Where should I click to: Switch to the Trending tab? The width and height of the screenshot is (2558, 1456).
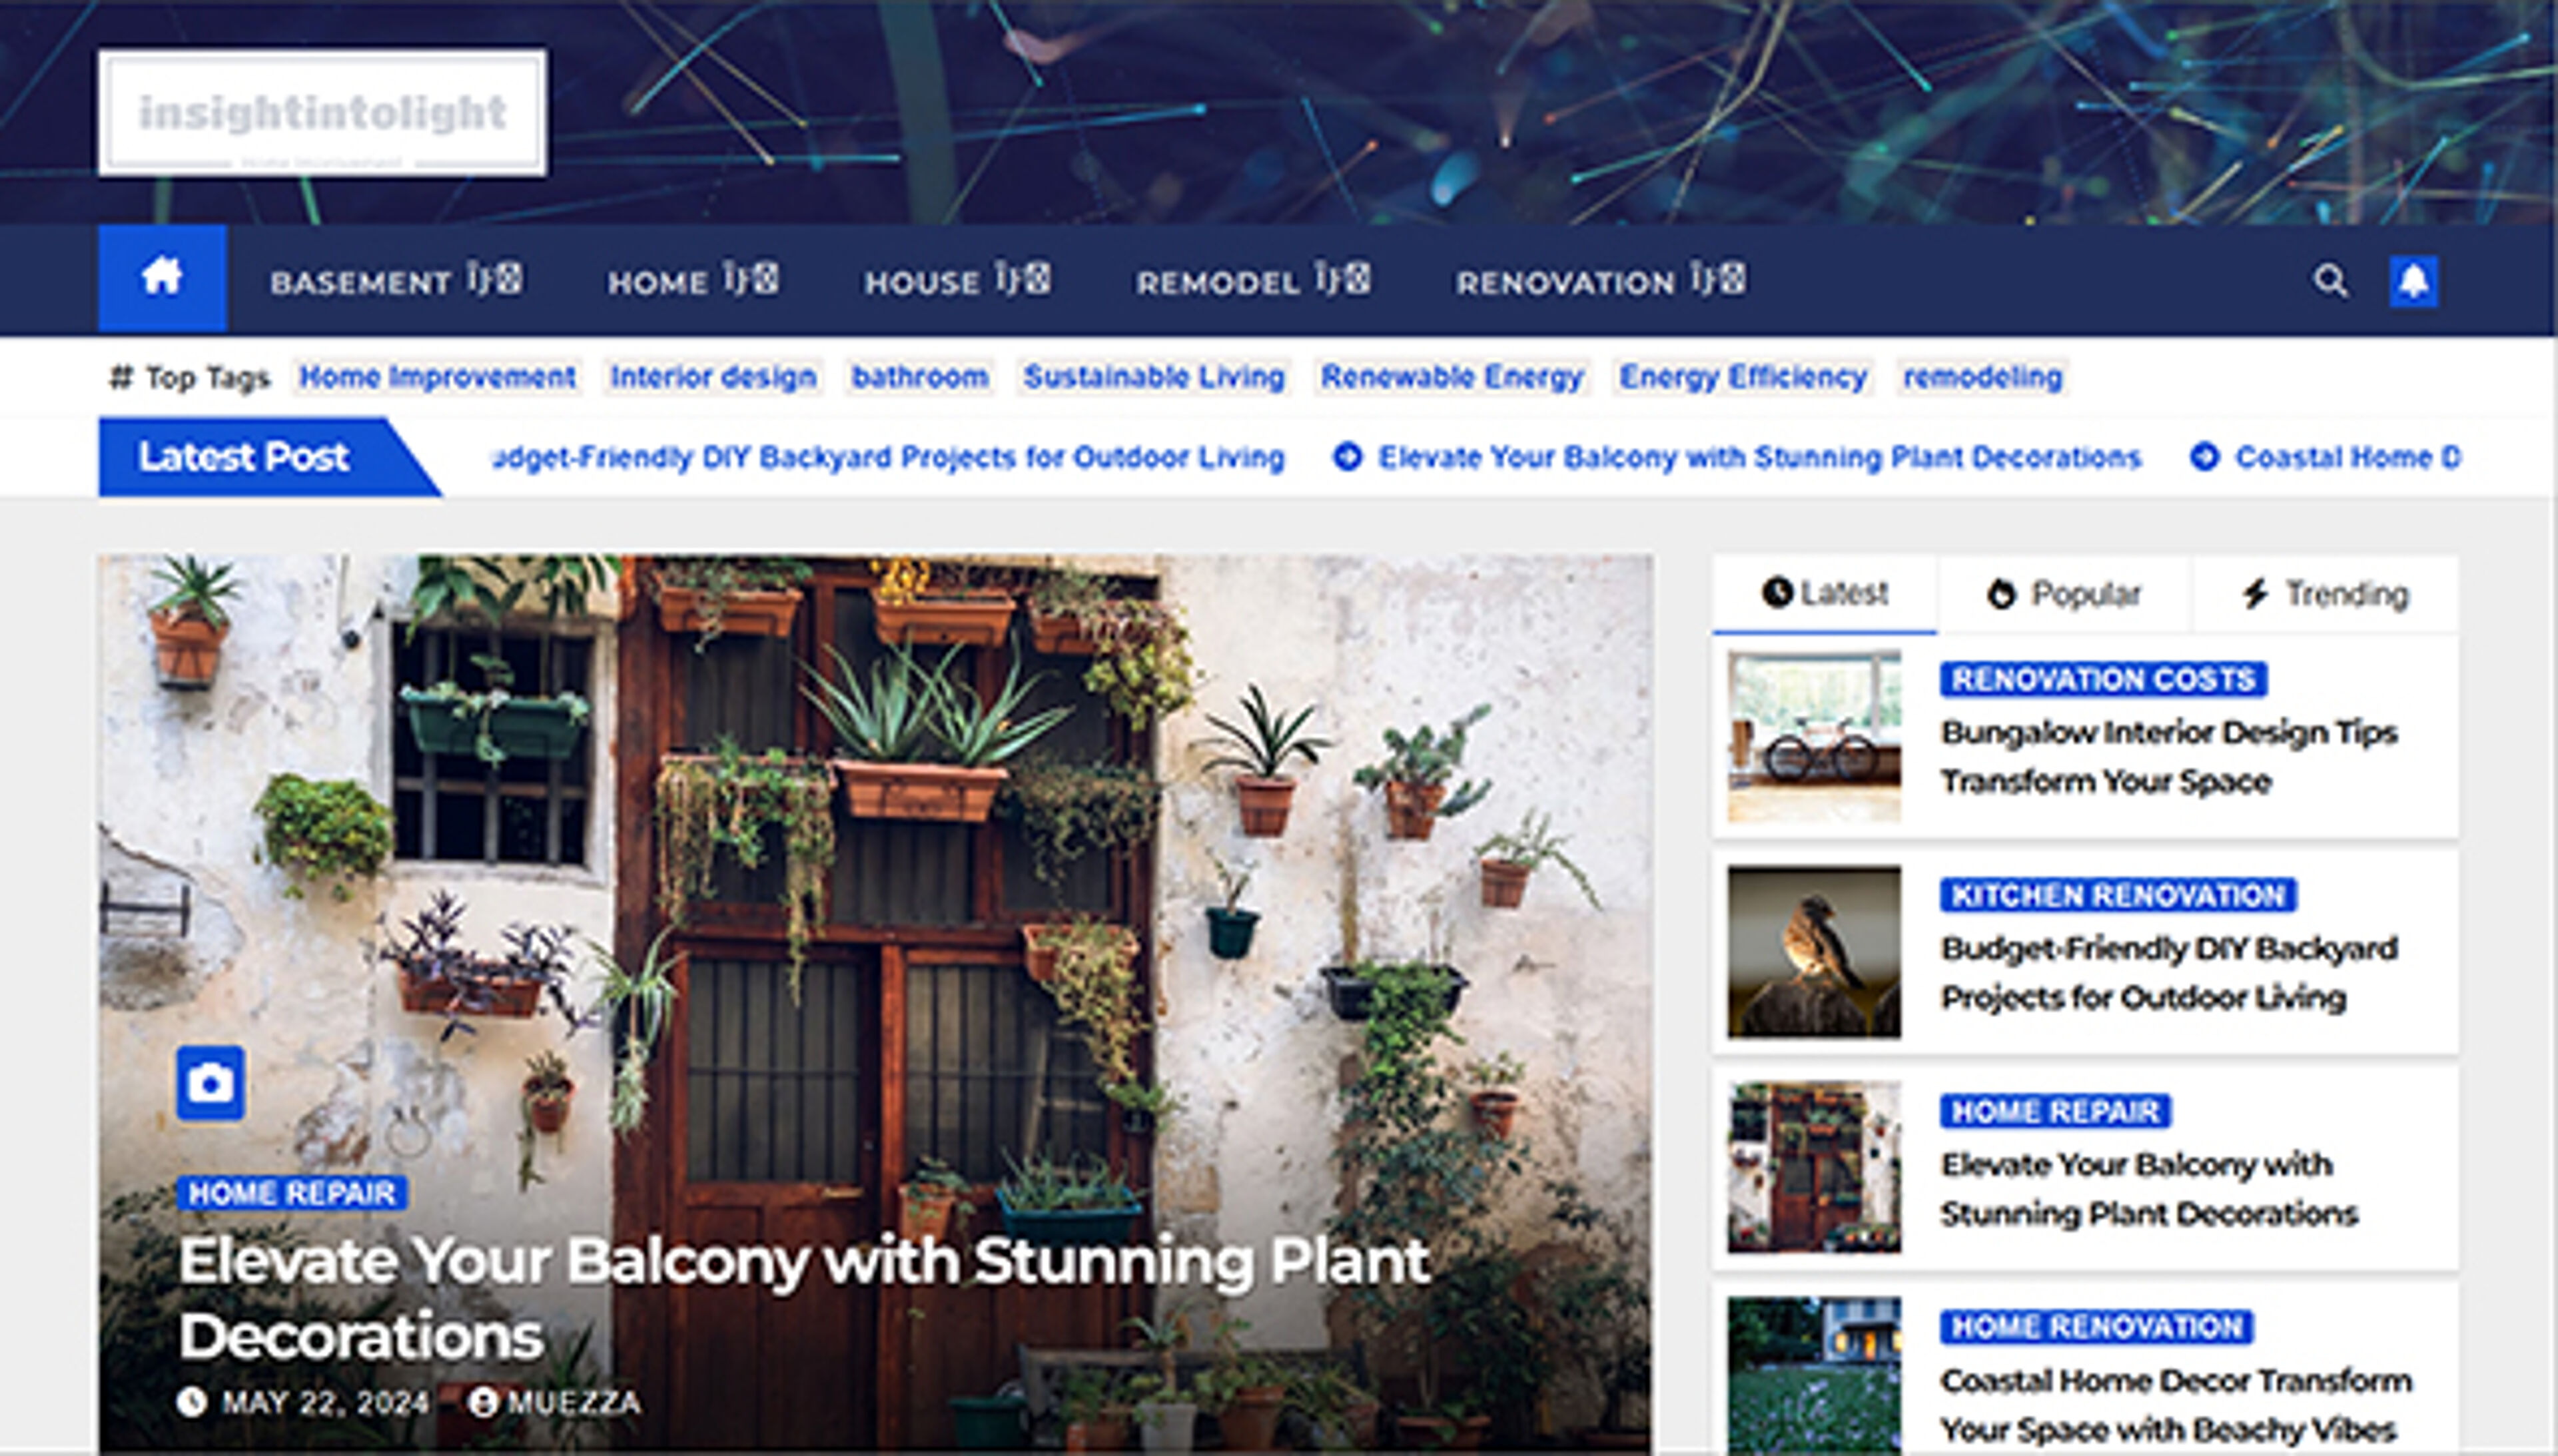pyautogui.click(x=2324, y=594)
